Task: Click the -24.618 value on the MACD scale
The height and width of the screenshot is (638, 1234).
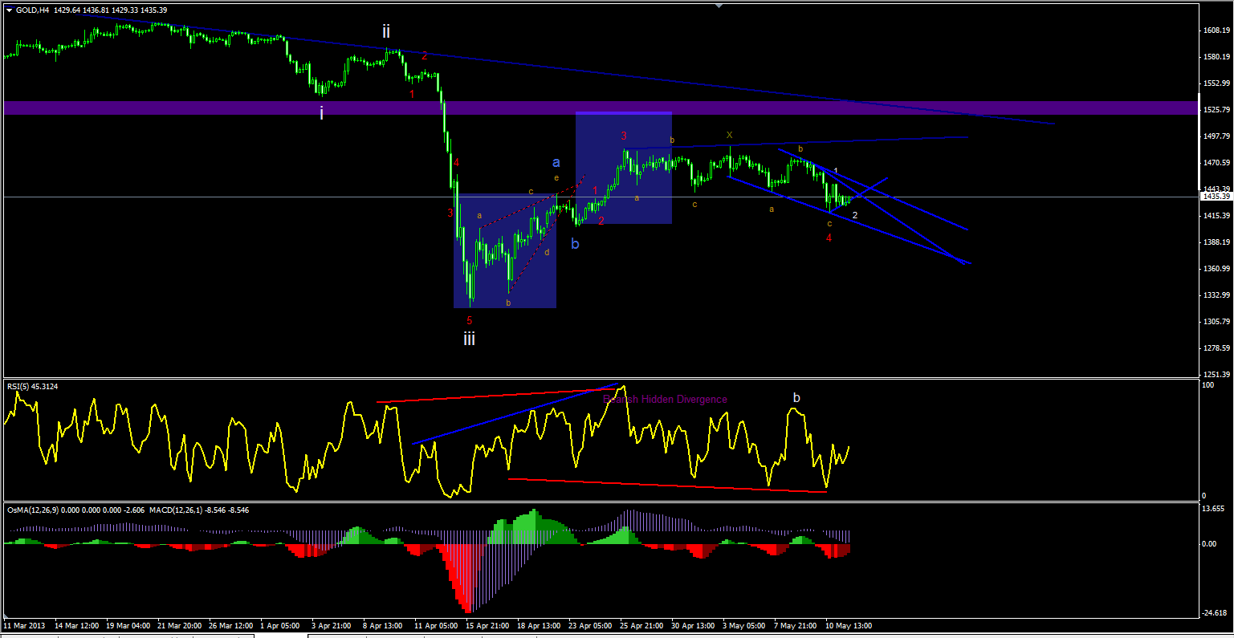Action: pyautogui.click(x=1216, y=614)
